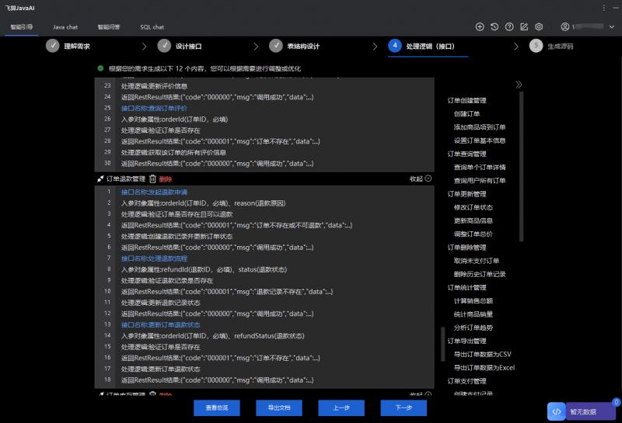
Task: Click the step 3 表结构设计 checkmark
Action: click(x=275, y=46)
